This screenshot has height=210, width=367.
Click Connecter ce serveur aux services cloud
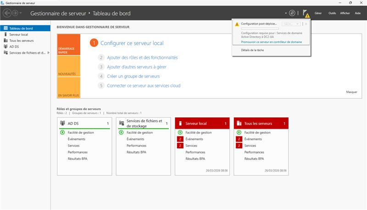pyautogui.click(x=144, y=85)
